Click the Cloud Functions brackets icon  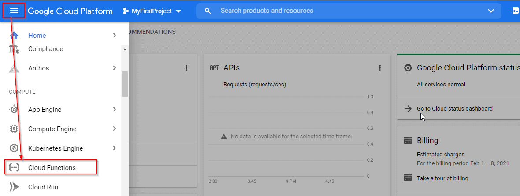pyautogui.click(x=14, y=168)
